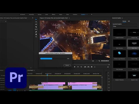Open the Edit tab in Essential Graphics
Viewport: 139px width, 104px height.
(x=129, y=21)
